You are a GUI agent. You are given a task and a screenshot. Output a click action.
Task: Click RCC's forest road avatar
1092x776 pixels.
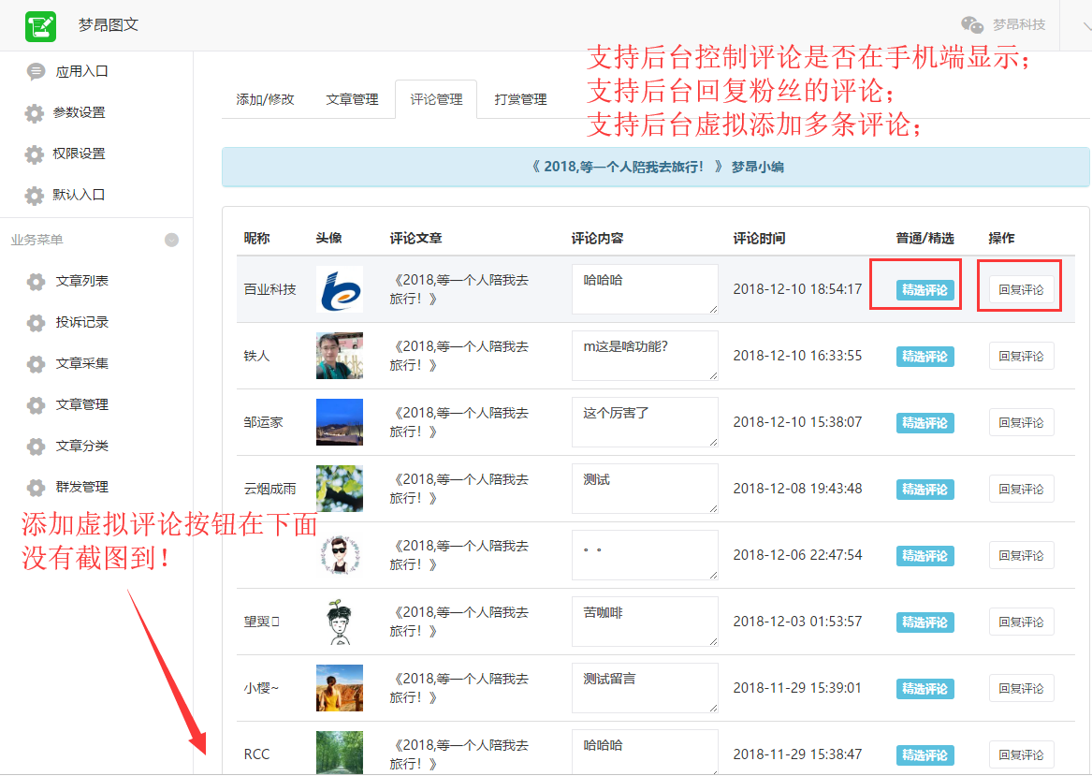339,753
